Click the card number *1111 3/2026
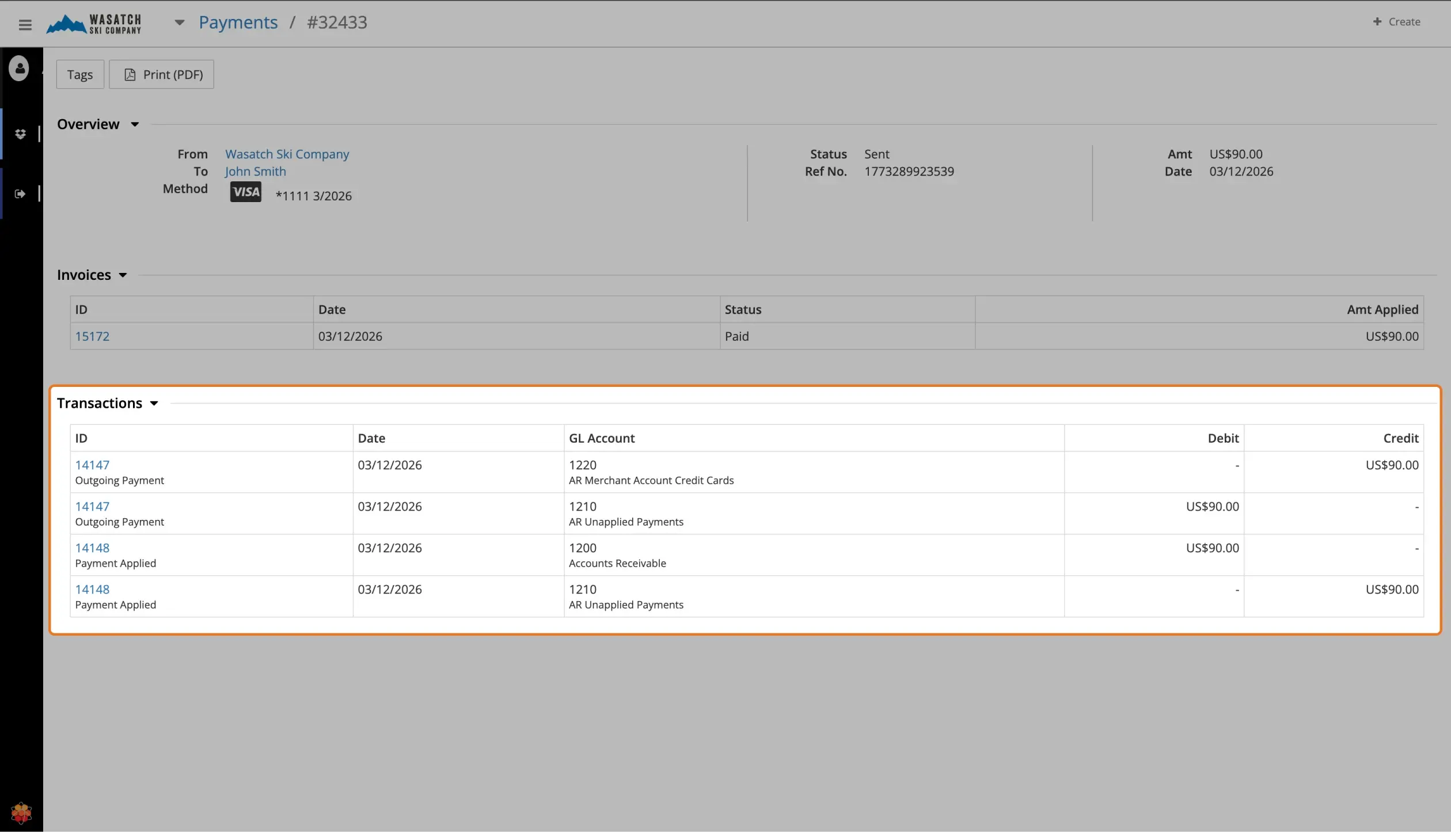This screenshot has height=832, width=1451. [x=313, y=196]
